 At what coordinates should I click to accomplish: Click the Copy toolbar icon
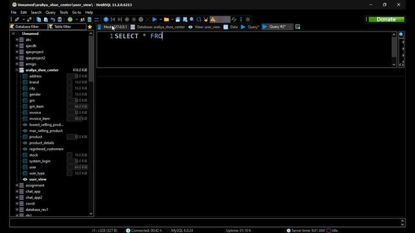pyautogui.click(x=39, y=19)
